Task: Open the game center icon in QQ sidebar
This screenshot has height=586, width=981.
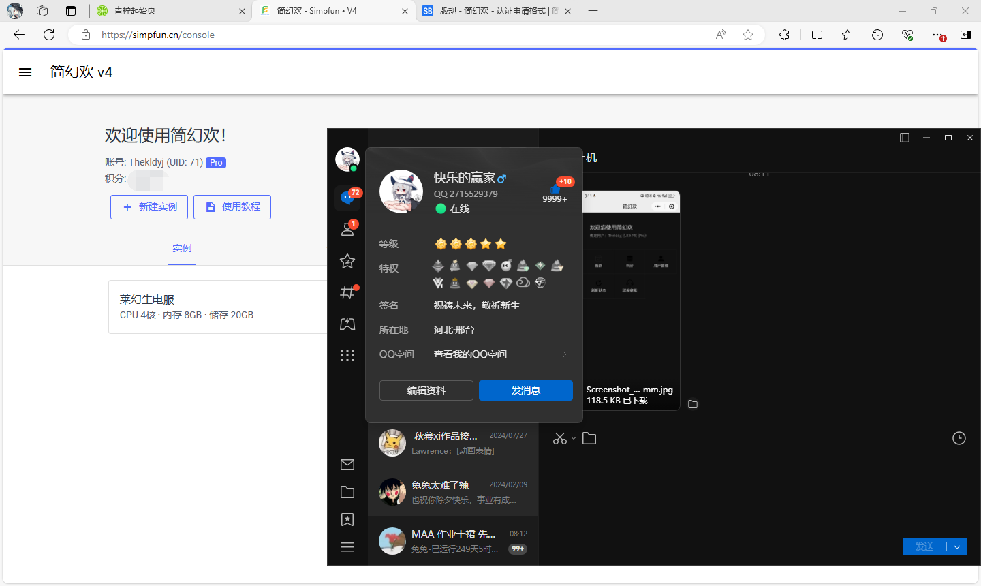Action: pos(347,324)
